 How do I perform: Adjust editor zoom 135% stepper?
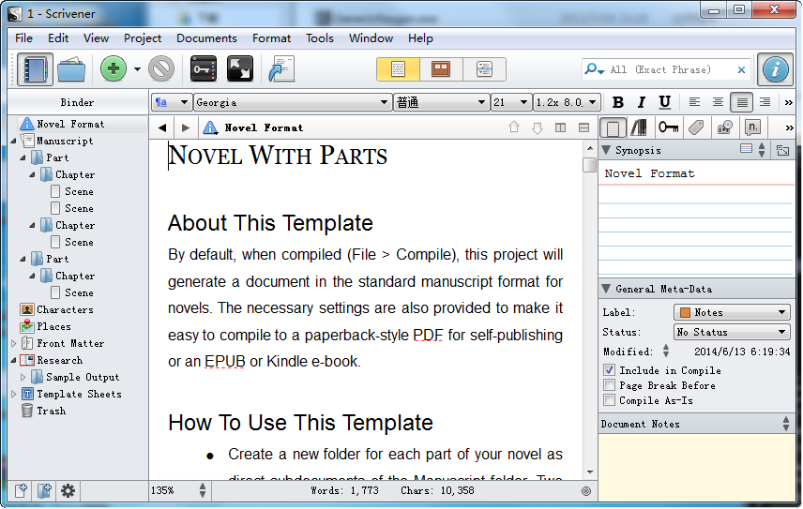point(203,490)
